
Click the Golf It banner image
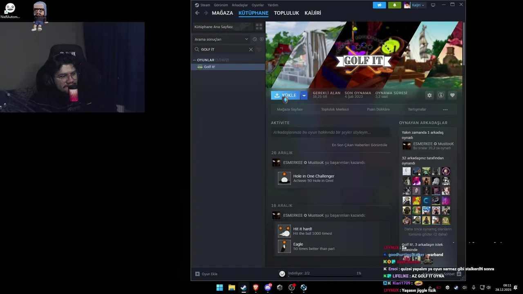pos(364,55)
